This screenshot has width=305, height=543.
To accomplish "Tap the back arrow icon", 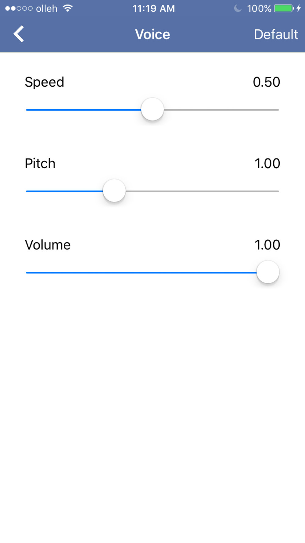I will click(19, 34).
